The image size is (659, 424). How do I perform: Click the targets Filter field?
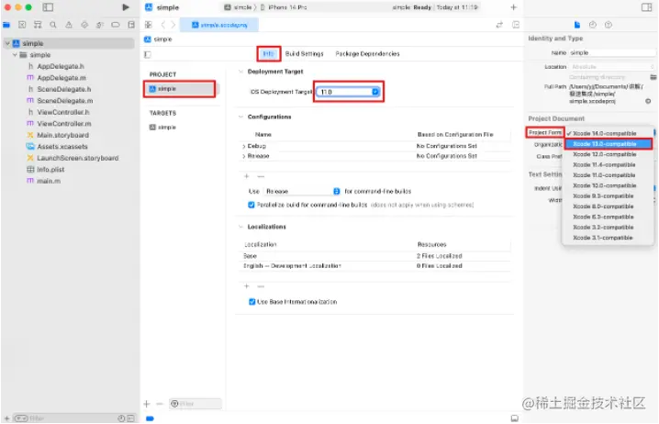tap(195, 404)
